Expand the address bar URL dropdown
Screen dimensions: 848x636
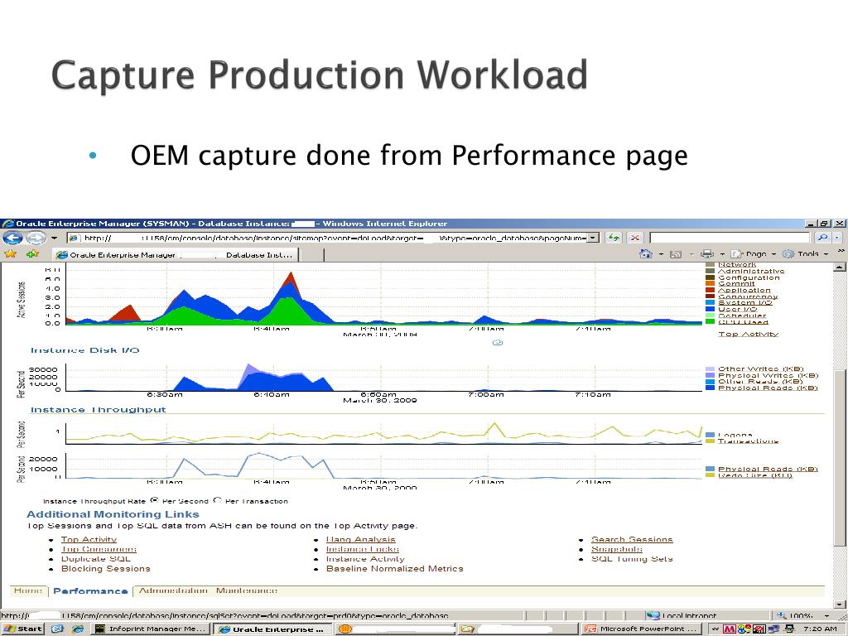coord(593,238)
